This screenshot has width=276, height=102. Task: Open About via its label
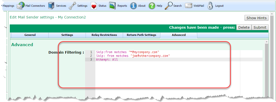(x=142, y=6)
